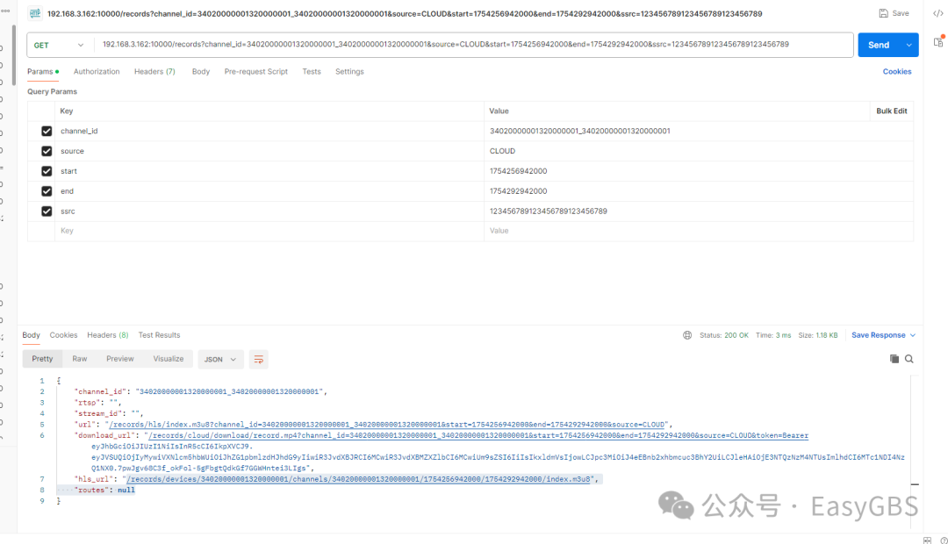This screenshot has width=948, height=544.
Task: Toggle the ssrc parameter checkbox
Action: point(47,211)
